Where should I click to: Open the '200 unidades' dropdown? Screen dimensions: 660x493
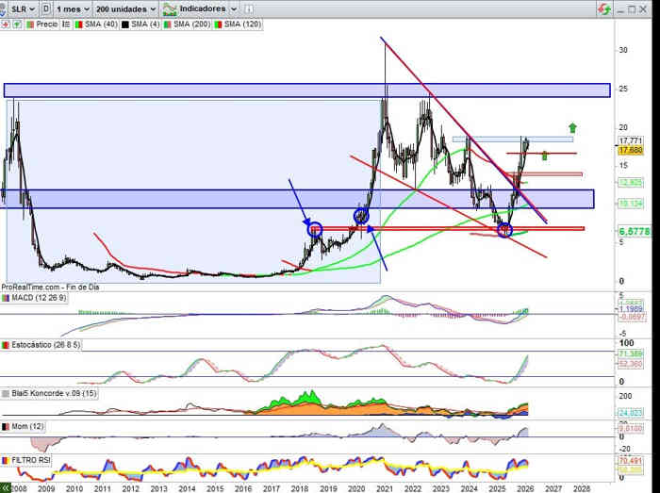(125, 8)
